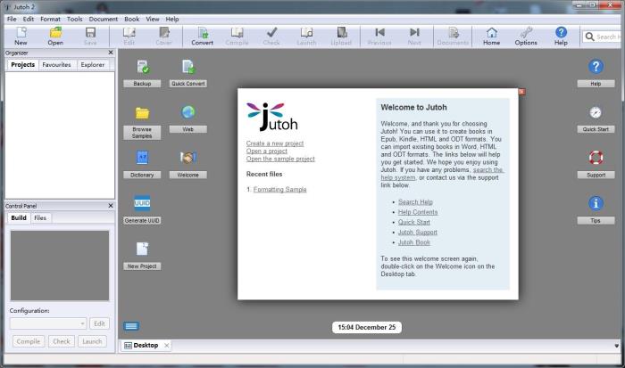Click the Browse Samples folder icon
This screenshot has width=625, height=368.
coord(142,113)
